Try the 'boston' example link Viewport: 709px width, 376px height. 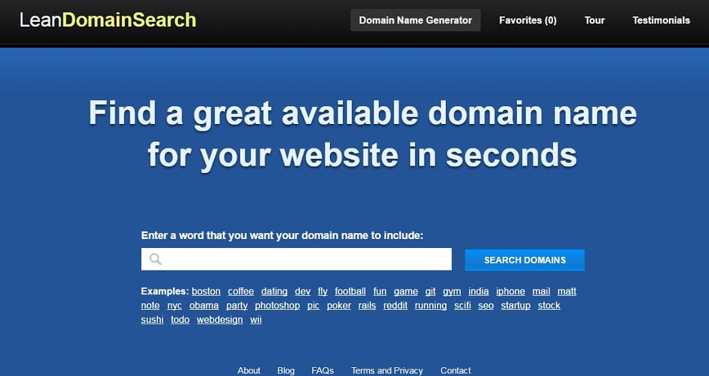206,291
